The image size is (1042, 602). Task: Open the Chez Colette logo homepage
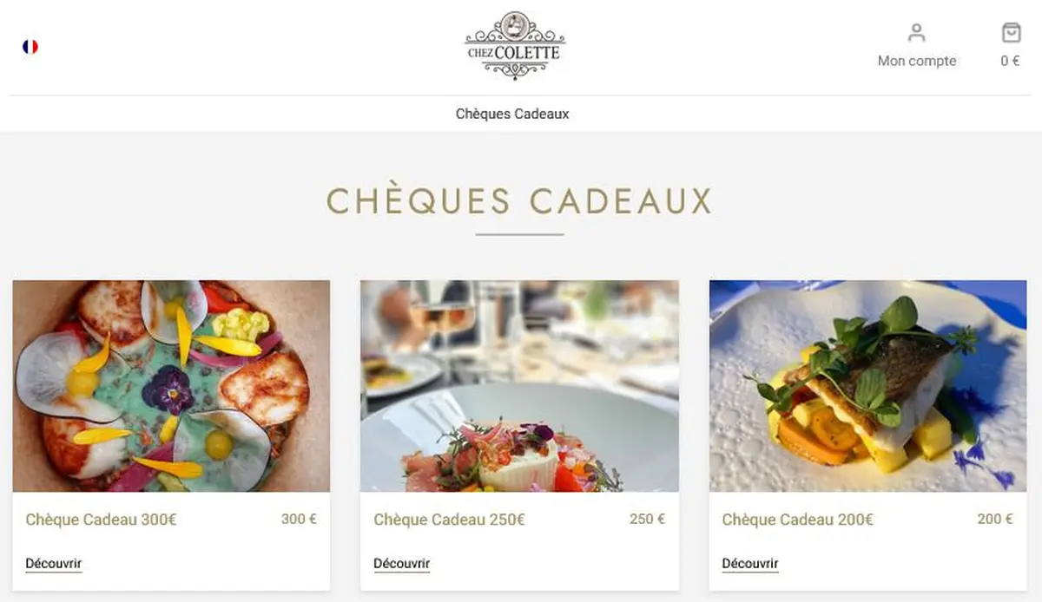point(515,46)
